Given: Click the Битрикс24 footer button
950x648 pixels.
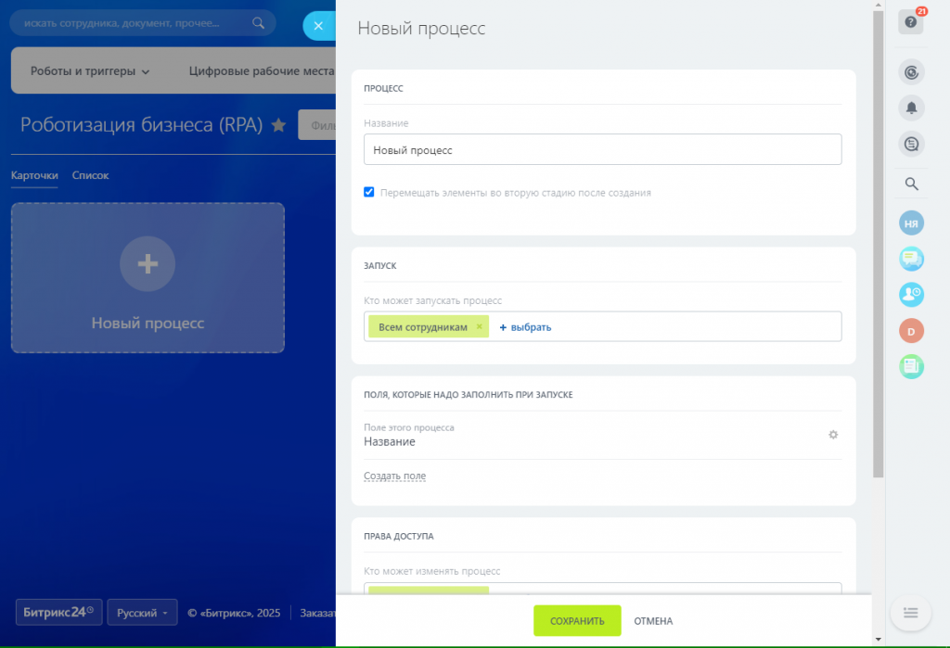Looking at the screenshot, I should (x=58, y=612).
